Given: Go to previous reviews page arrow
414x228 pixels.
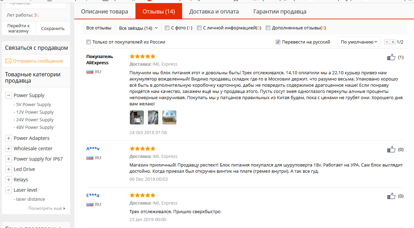Looking at the screenshot, I should point(387,42).
